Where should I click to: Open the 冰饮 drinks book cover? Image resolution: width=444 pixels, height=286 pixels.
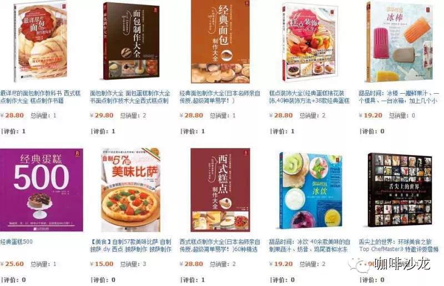coord(310,190)
